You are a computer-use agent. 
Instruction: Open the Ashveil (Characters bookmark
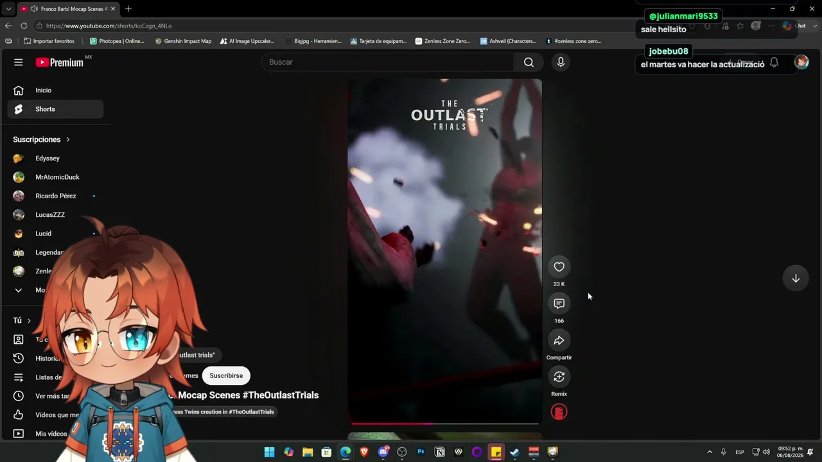click(508, 41)
